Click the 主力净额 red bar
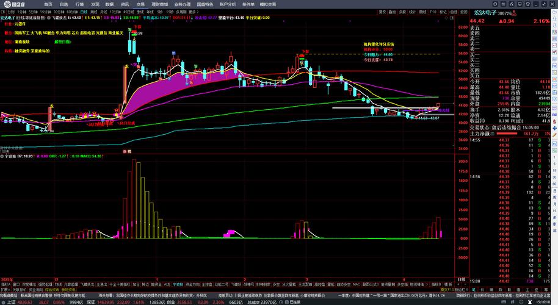 (x=507, y=134)
